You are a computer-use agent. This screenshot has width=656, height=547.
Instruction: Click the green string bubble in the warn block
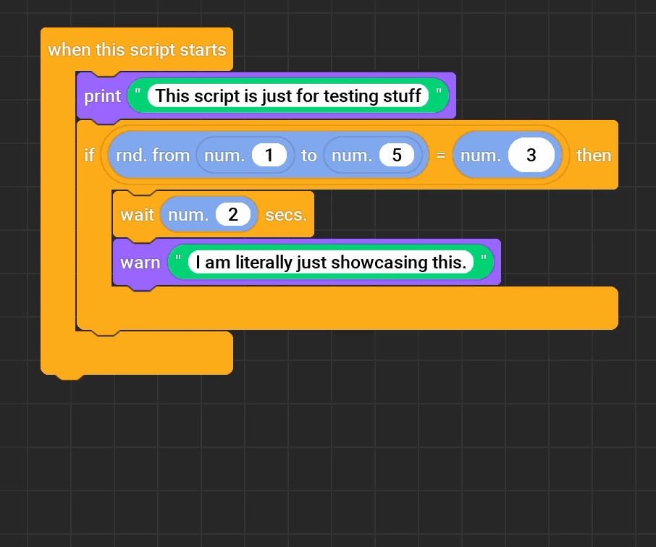click(329, 262)
